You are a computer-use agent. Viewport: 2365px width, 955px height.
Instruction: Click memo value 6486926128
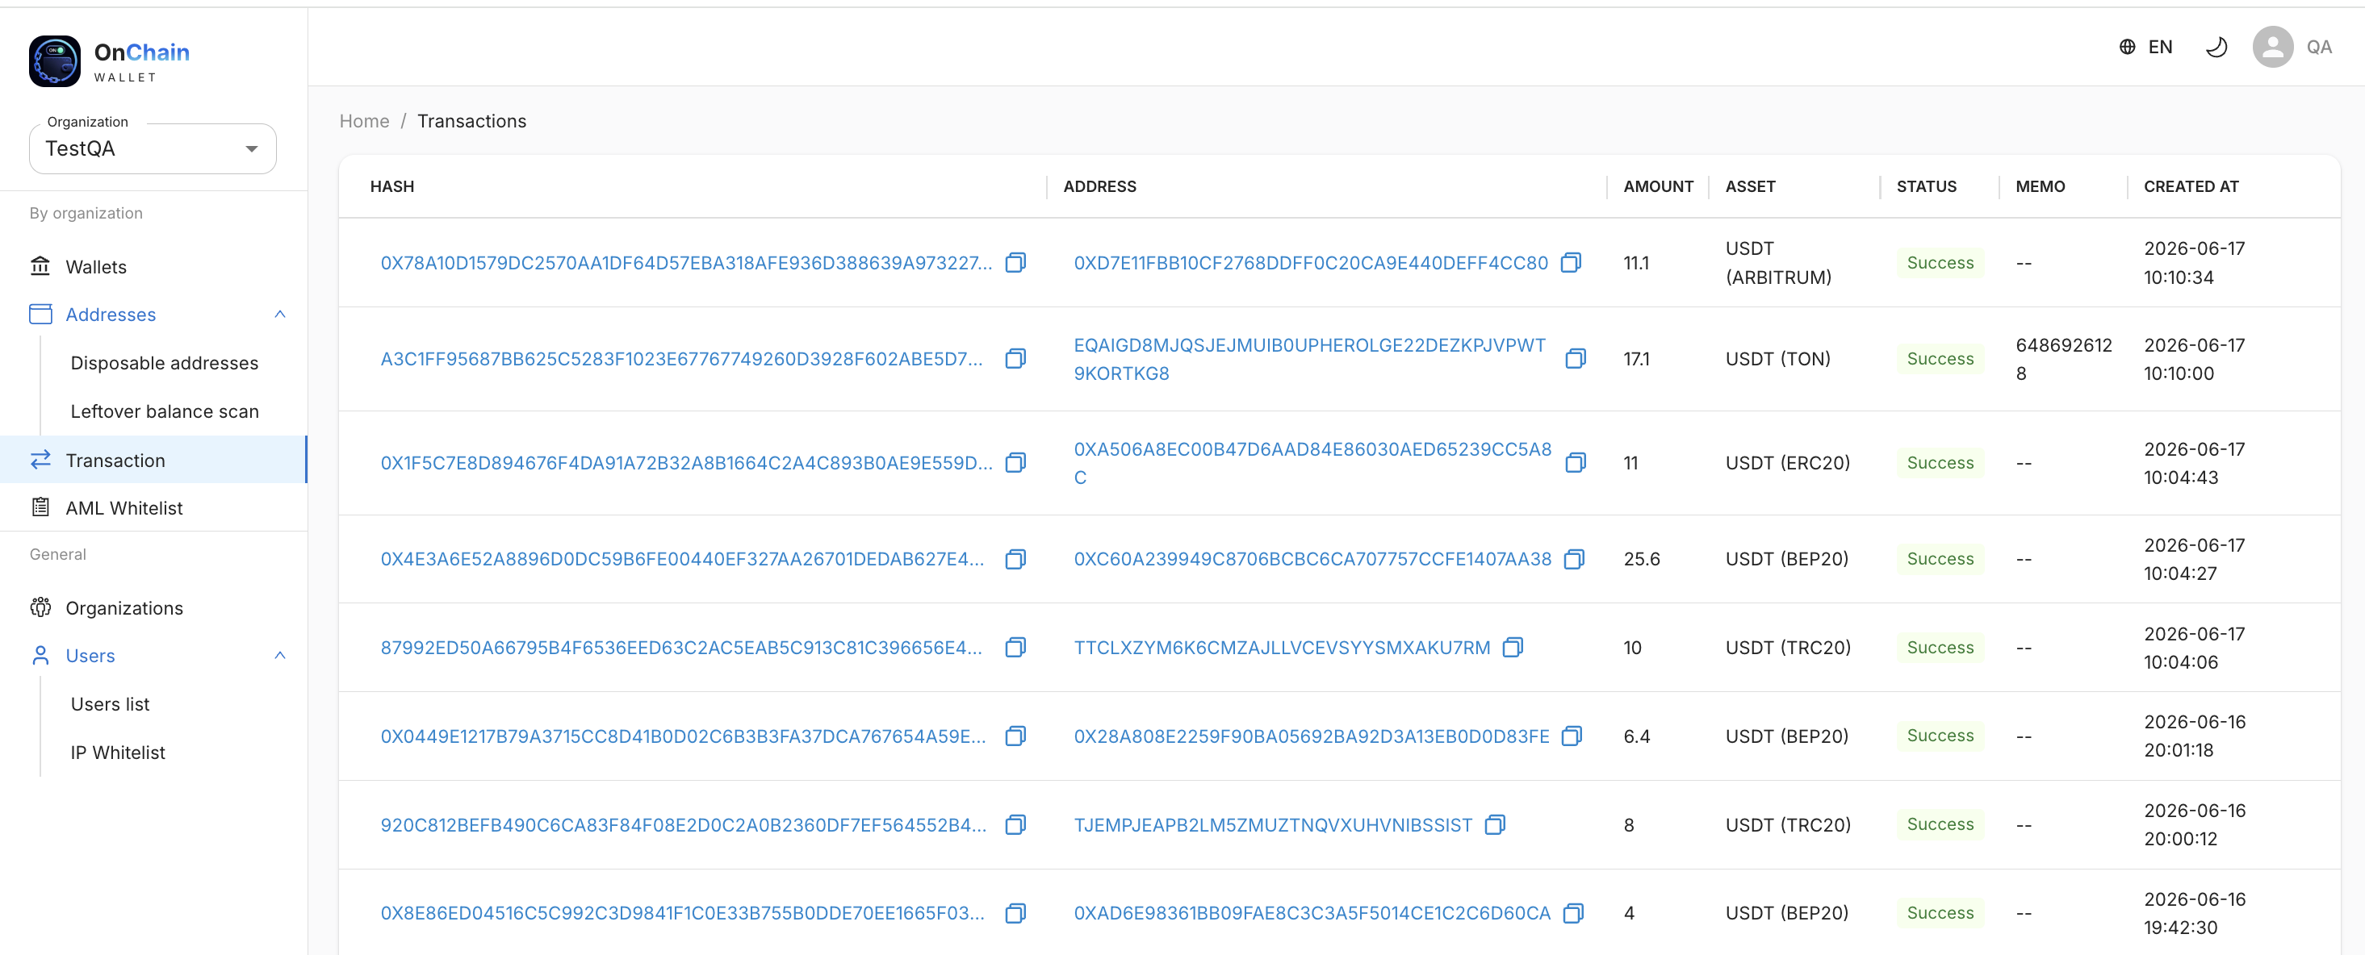(x=2063, y=359)
